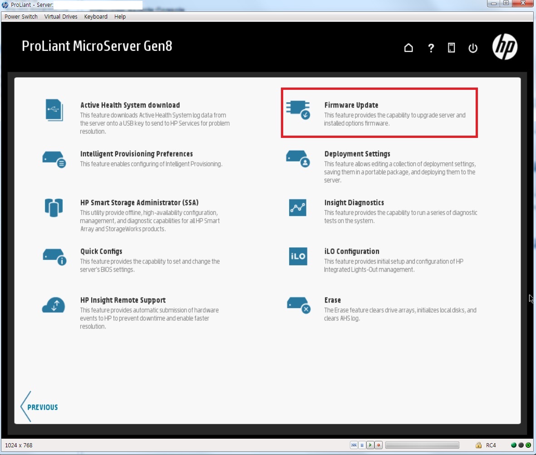Click the green play button in status bar
Image resolution: width=536 pixels, height=455 pixels.
click(370, 445)
